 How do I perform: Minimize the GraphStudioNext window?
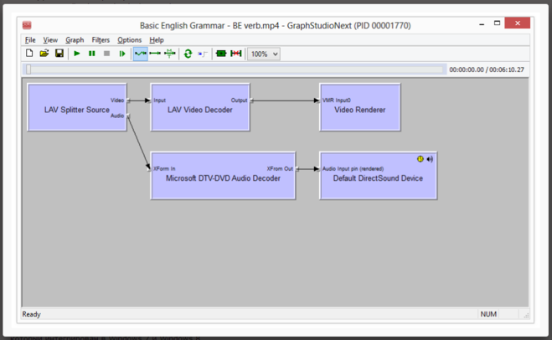coord(482,24)
